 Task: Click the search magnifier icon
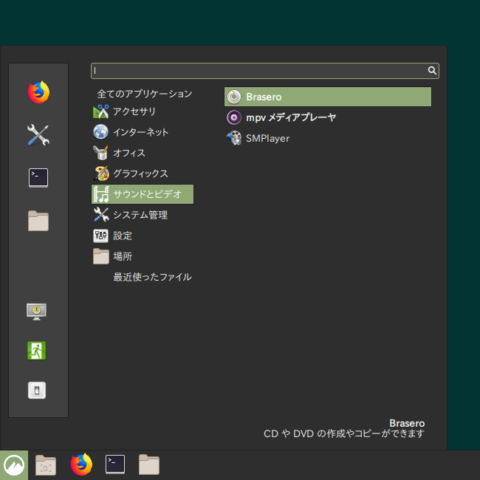pos(432,71)
